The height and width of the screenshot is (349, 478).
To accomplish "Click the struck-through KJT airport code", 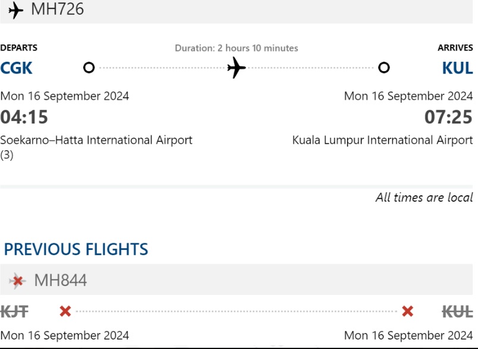I will [x=14, y=311].
